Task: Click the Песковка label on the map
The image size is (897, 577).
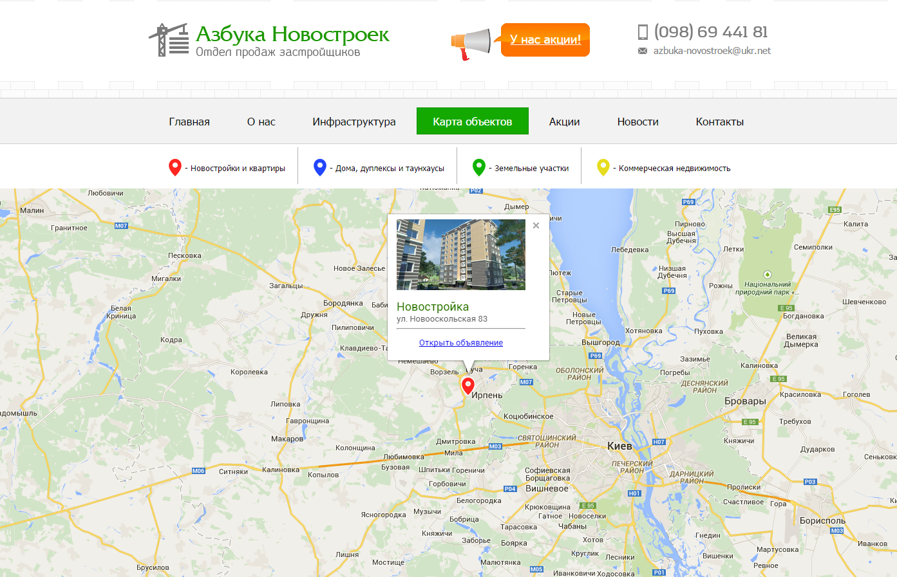Action: pos(185,255)
